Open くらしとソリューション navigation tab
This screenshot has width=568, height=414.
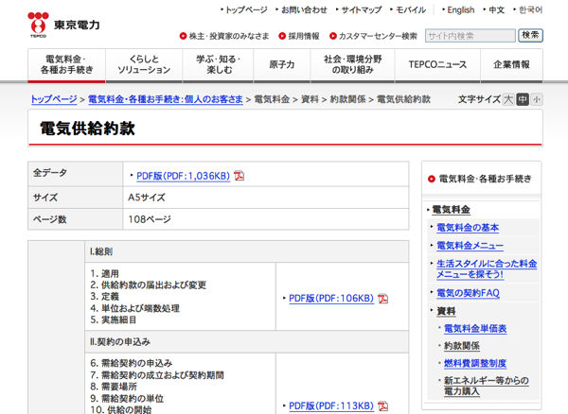(x=144, y=64)
